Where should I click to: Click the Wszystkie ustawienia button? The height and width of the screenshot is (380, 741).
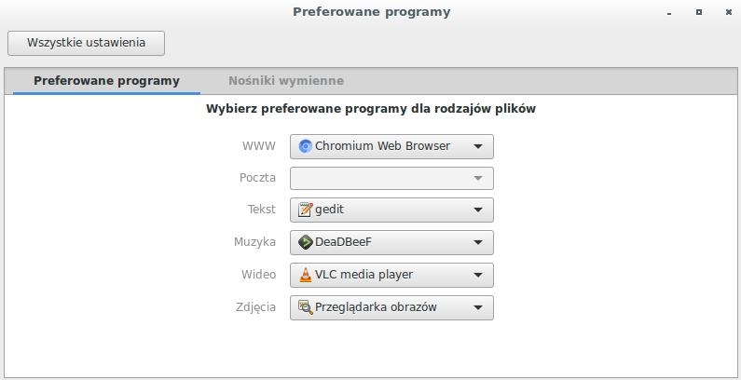pyautogui.click(x=86, y=43)
